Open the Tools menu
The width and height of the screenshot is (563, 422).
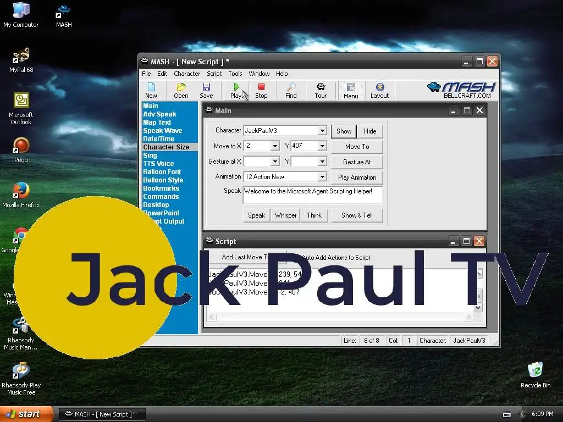pos(235,74)
